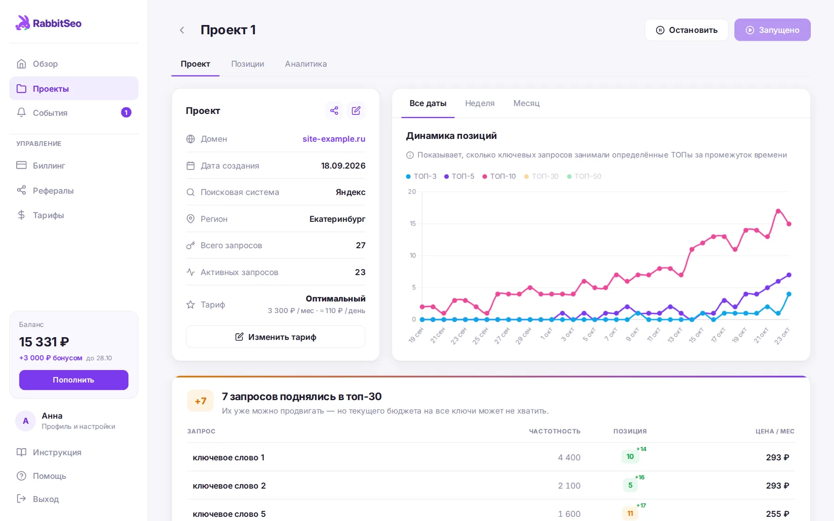Switch to the Позиции tab

click(247, 64)
